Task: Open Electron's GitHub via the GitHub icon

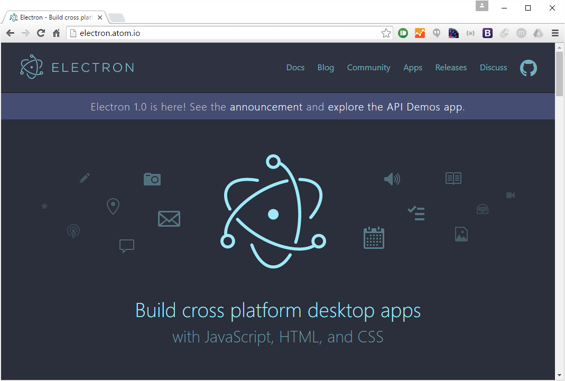Action: coord(528,68)
